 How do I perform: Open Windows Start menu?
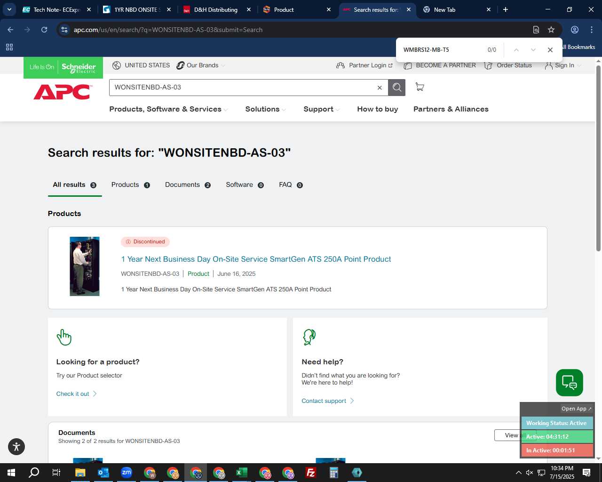coord(11,473)
